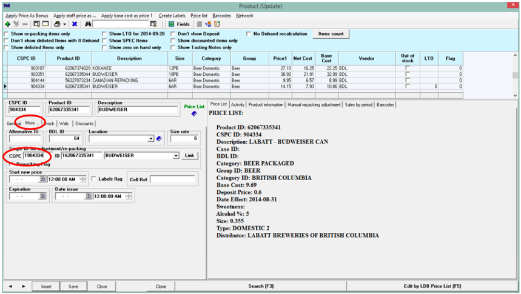521x294 pixels.
Task: Switch to the Web tab
Action: (x=64, y=124)
